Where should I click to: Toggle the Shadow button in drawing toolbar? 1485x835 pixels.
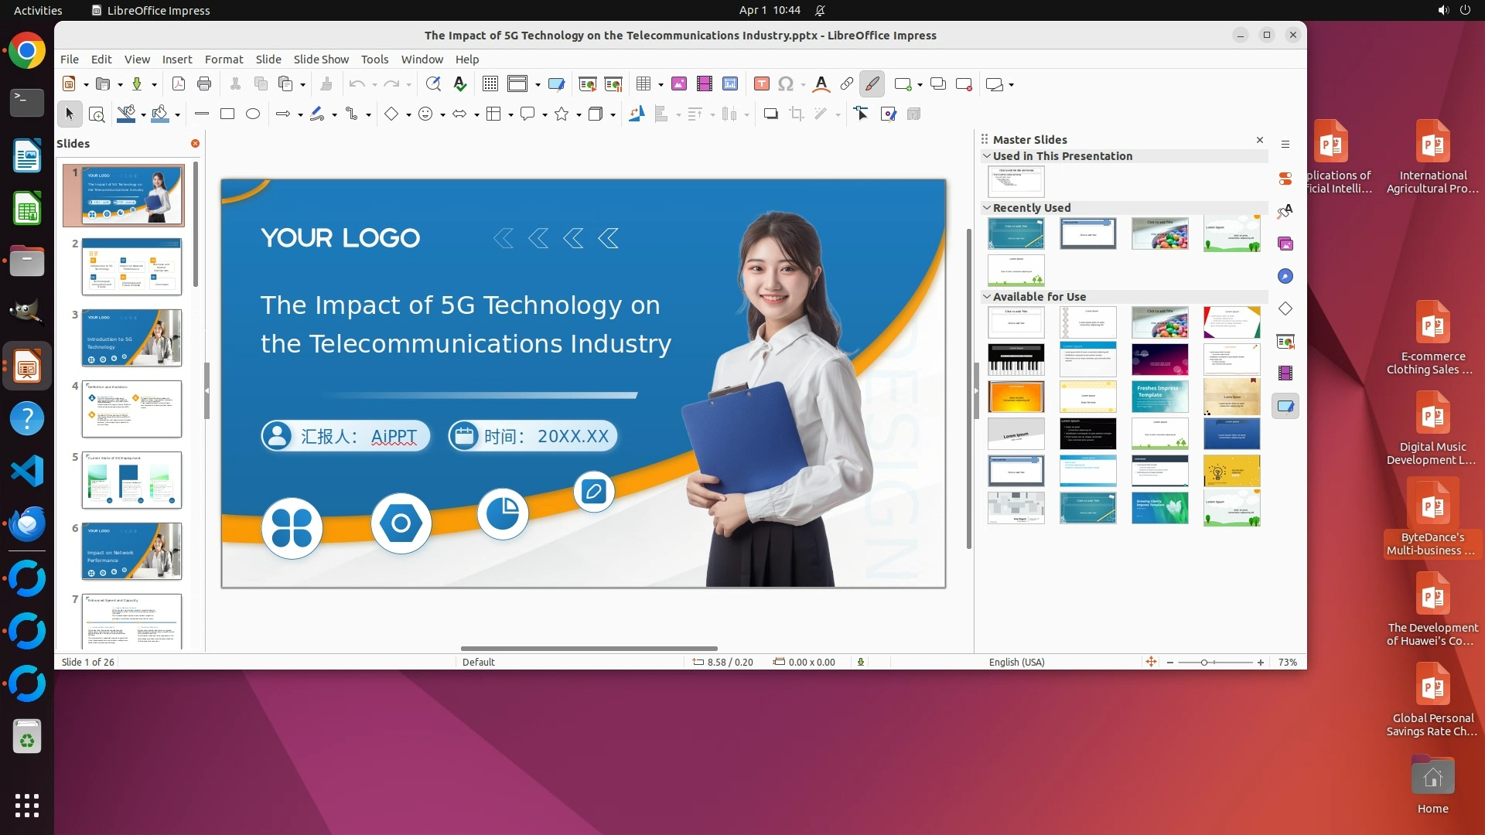coord(770,114)
